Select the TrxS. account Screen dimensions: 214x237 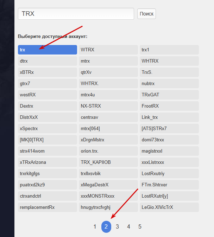click(x=169, y=72)
